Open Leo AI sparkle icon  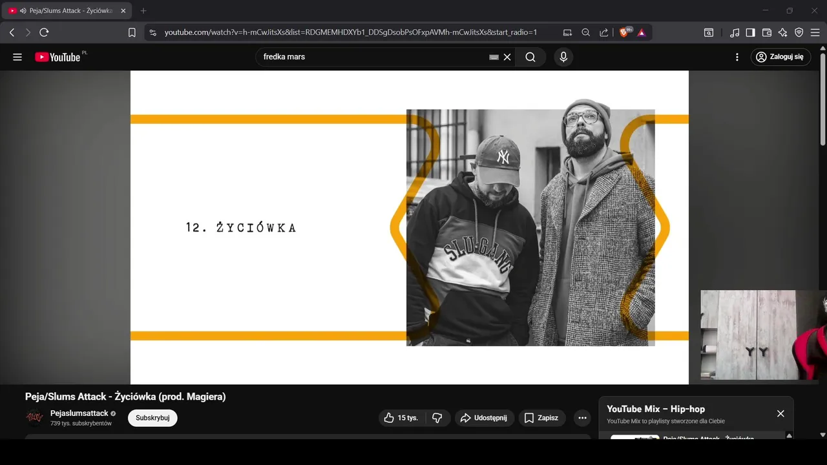pyautogui.click(x=783, y=32)
